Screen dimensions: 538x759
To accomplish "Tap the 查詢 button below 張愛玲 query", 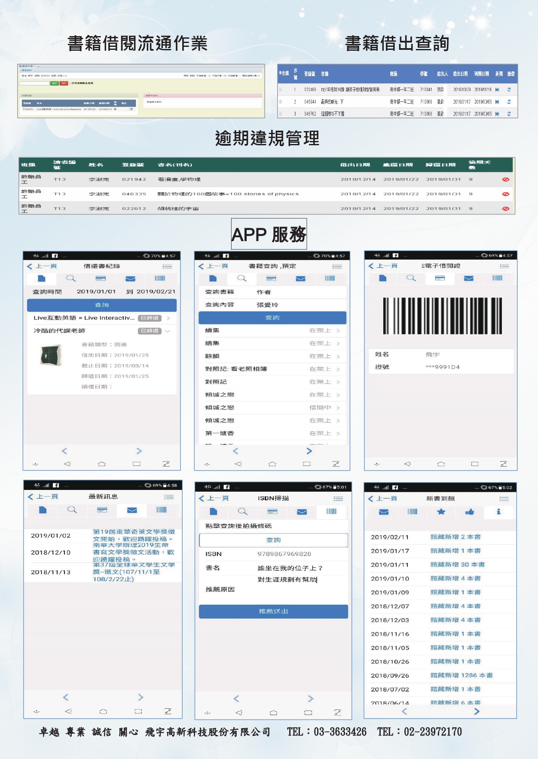I will [272, 318].
